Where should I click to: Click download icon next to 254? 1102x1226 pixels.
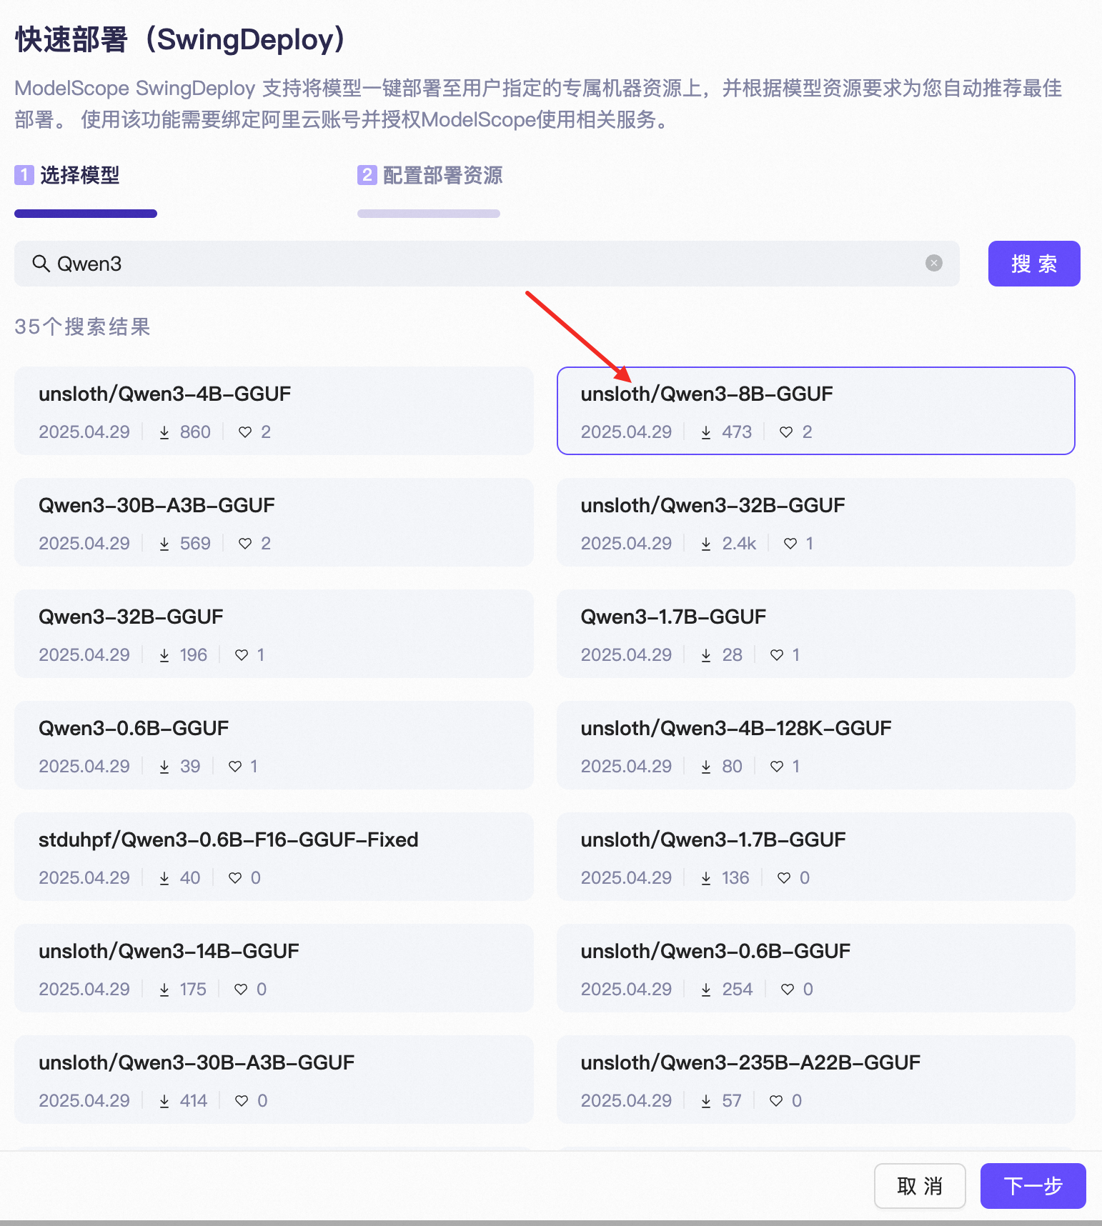pos(706,990)
